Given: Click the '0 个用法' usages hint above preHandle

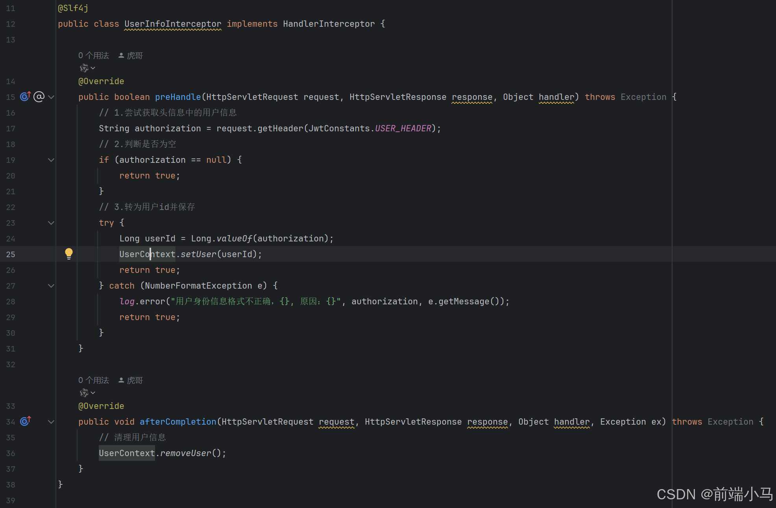Looking at the screenshot, I should click(x=94, y=55).
